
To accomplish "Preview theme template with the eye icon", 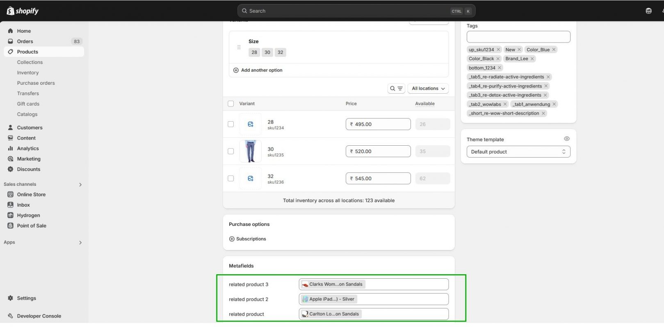I will click(x=566, y=139).
